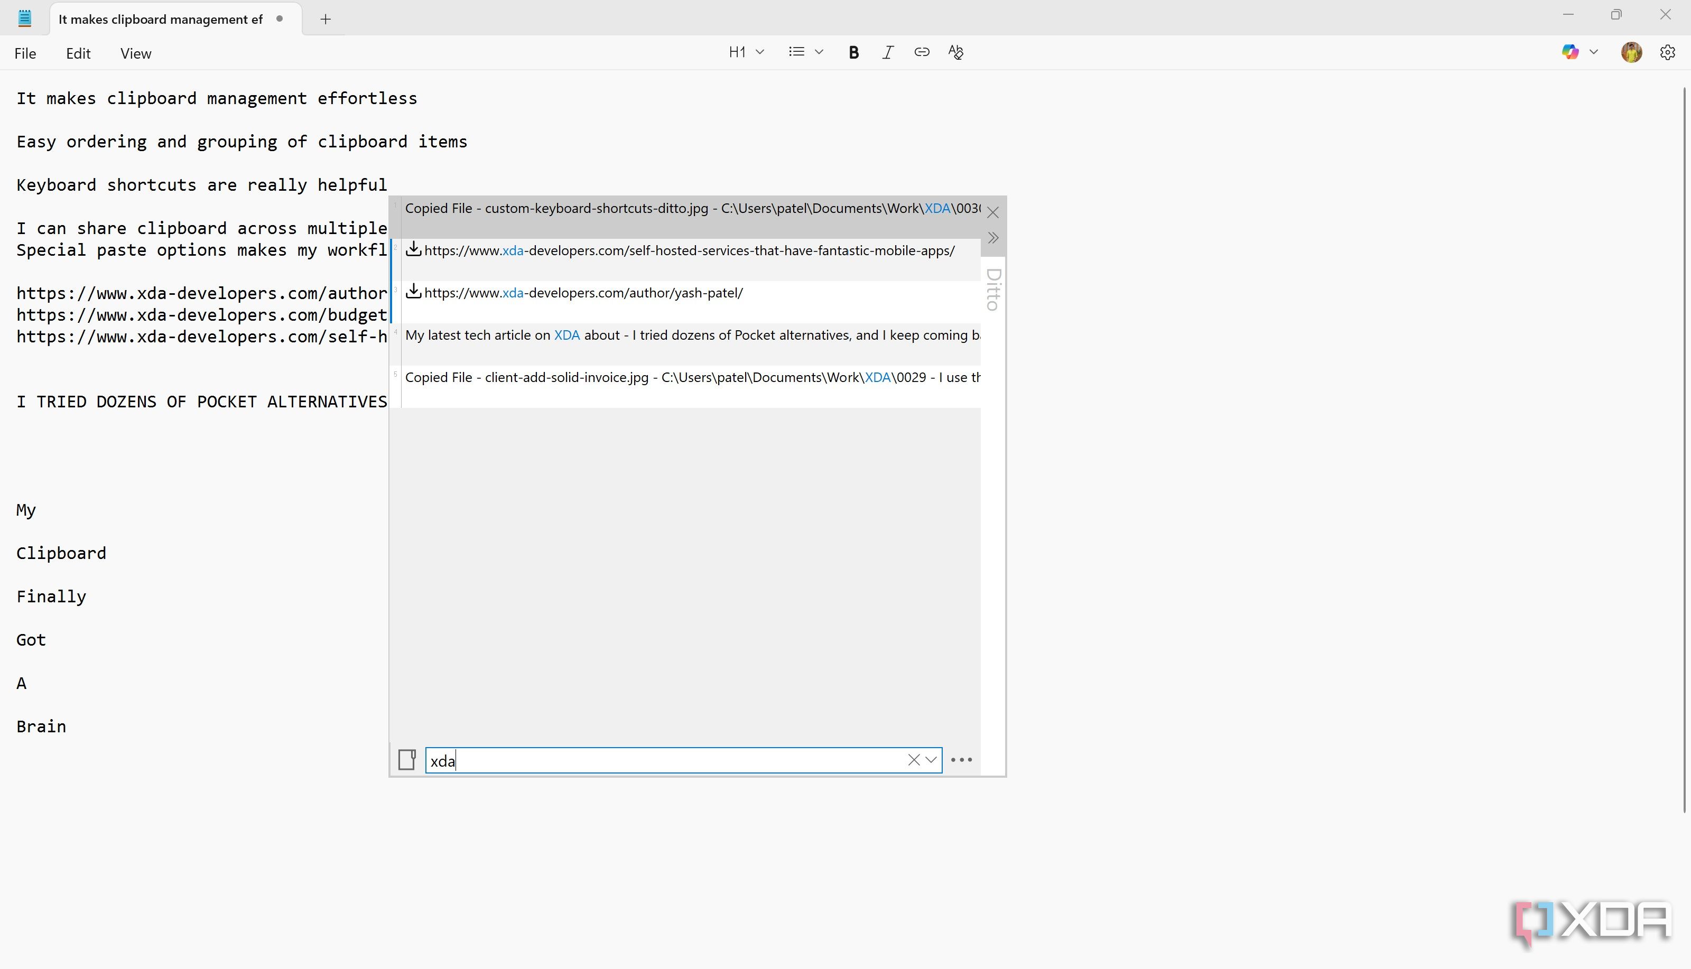Open the File menu
This screenshot has width=1691, height=969.
coord(25,53)
